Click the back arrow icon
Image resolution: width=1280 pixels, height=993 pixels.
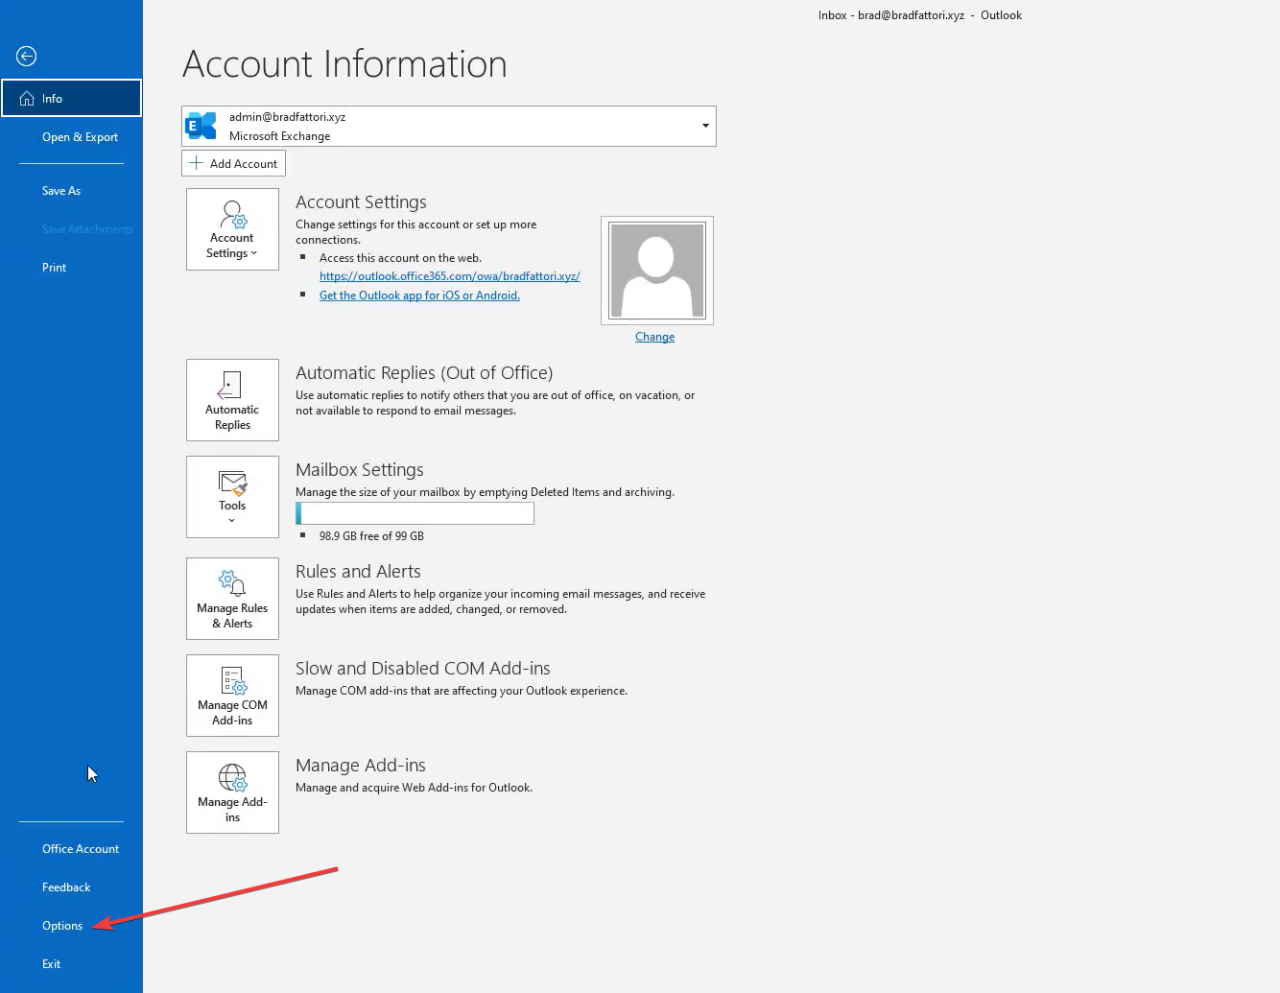tap(27, 57)
